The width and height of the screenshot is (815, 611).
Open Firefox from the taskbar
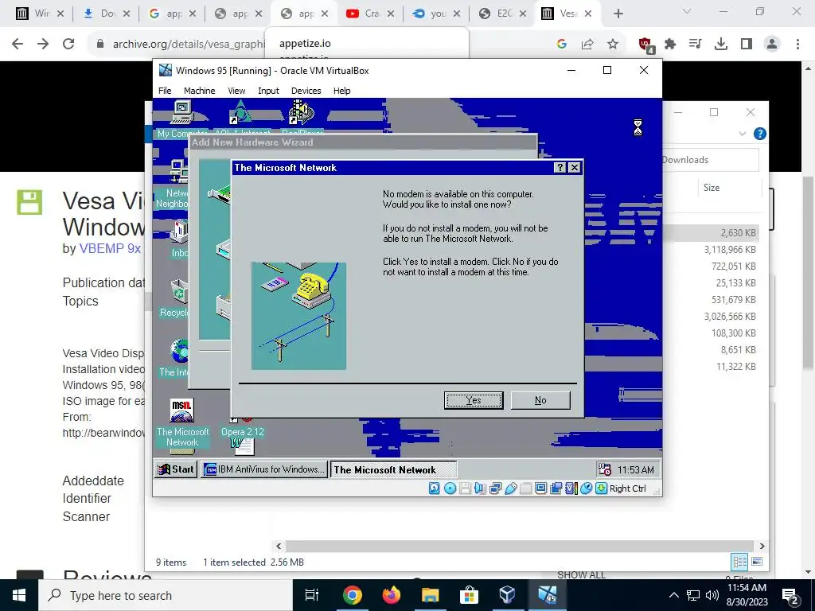click(x=392, y=595)
